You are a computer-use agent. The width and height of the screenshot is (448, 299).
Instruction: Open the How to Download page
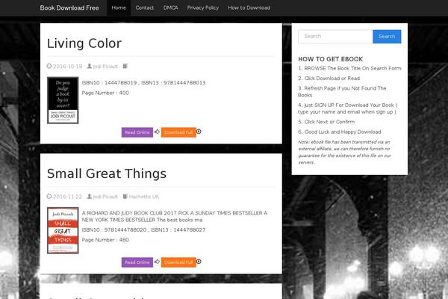(x=249, y=7)
